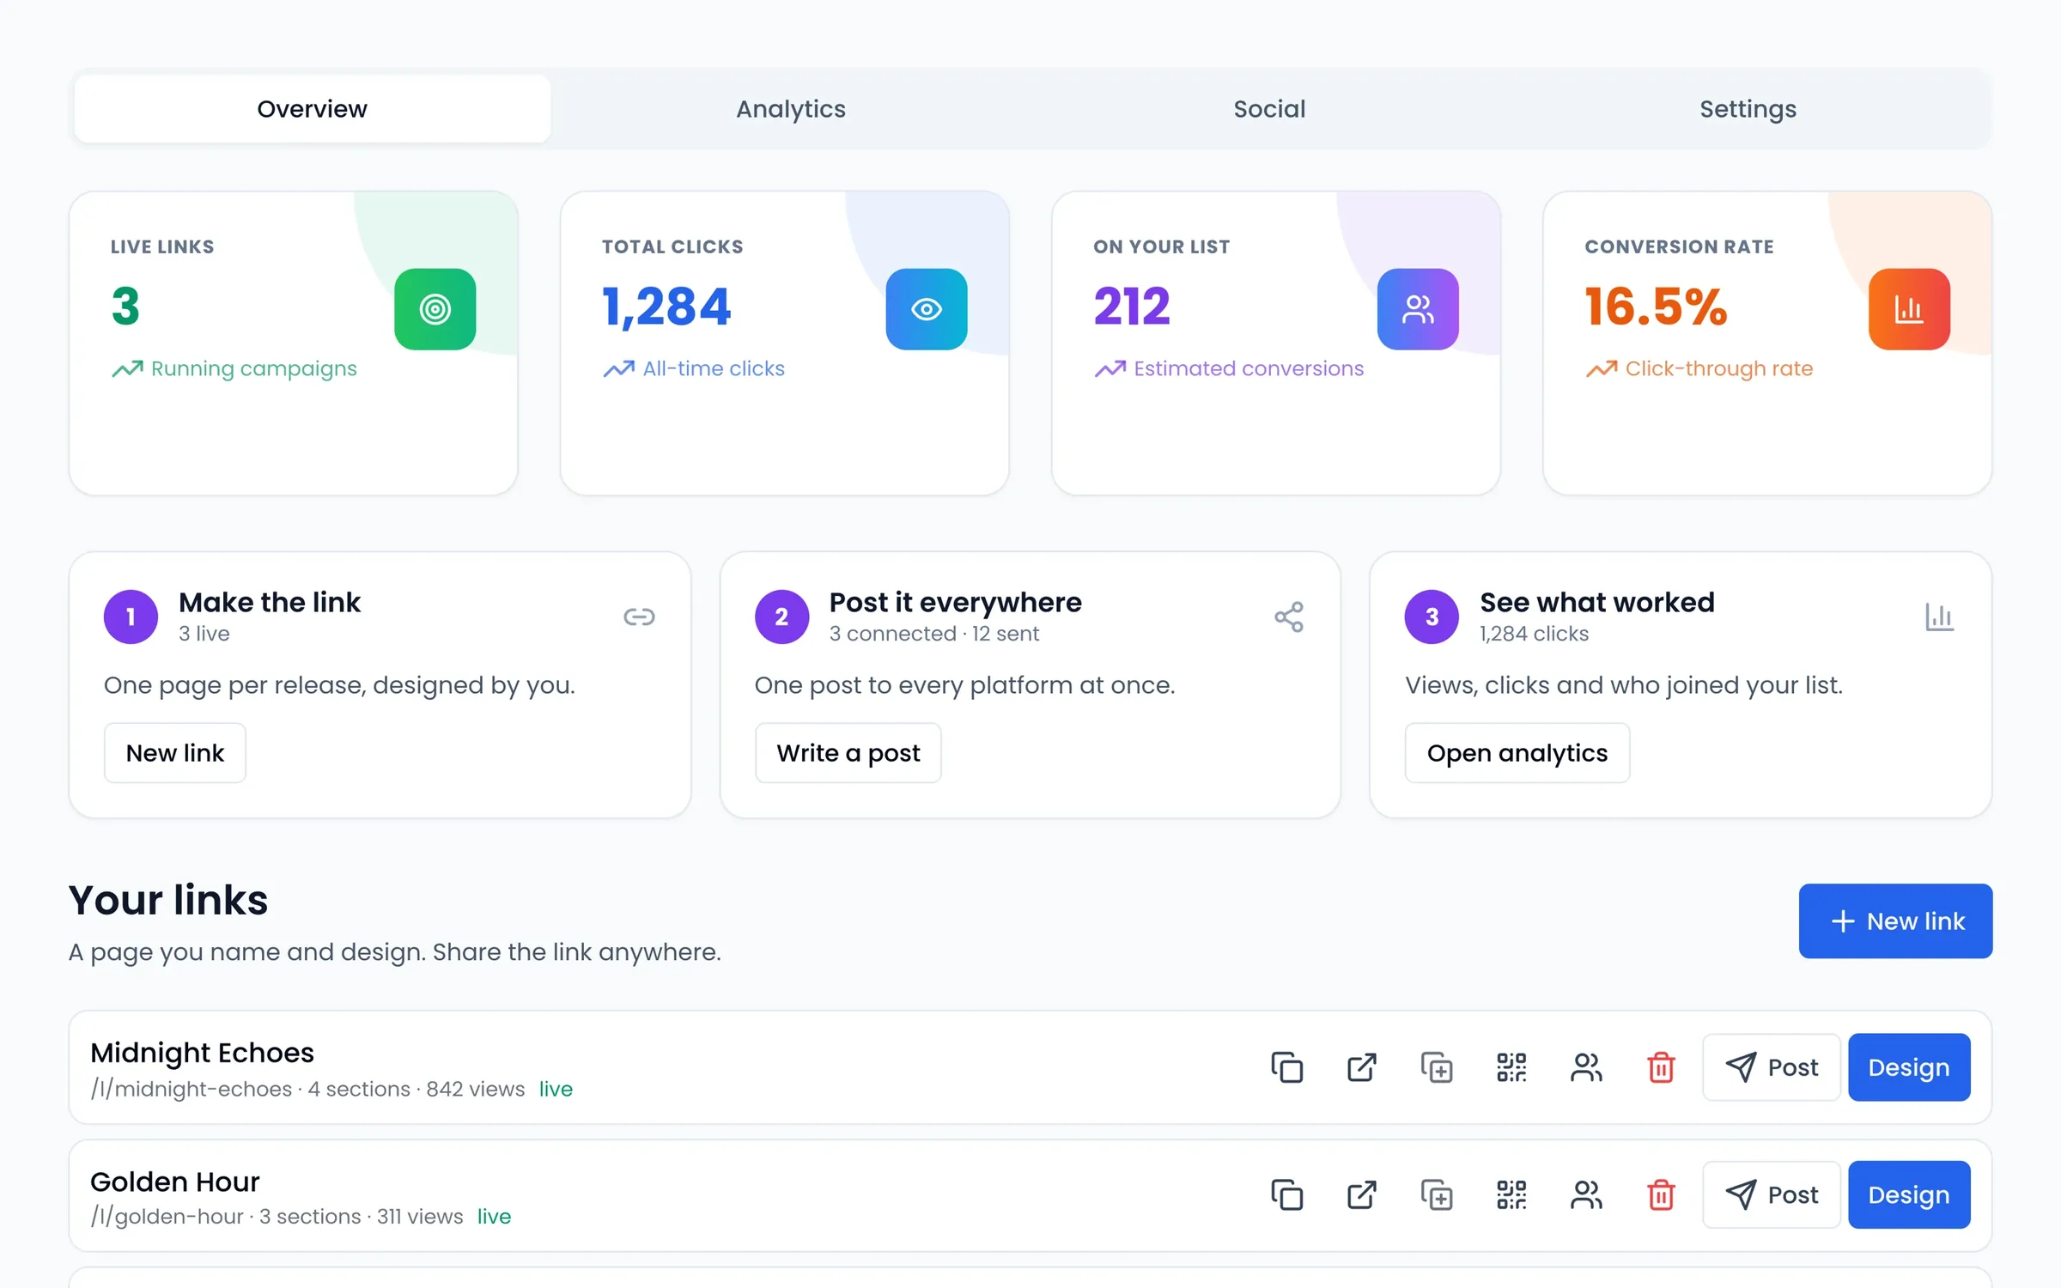This screenshot has width=2061, height=1288.
Task: Open the Settings tab
Action: tap(1748, 109)
